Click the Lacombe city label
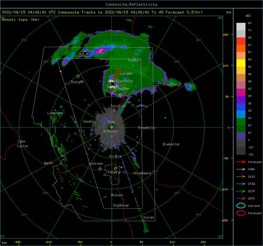263x246 pixels. 126,73
